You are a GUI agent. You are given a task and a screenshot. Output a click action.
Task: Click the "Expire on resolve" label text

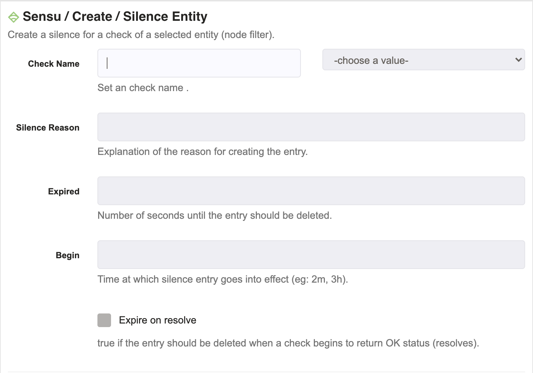pyautogui.click(x=158, y=320)
